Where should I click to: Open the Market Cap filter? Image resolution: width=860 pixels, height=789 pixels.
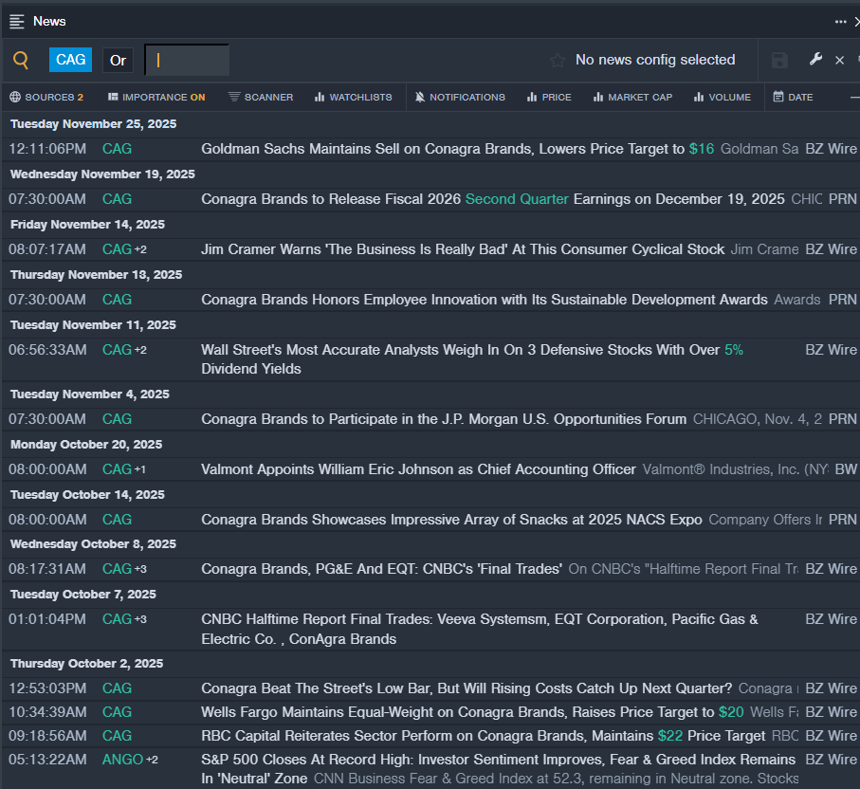click(x=632, y=97)
